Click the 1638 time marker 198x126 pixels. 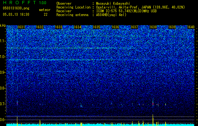point(153,27)
